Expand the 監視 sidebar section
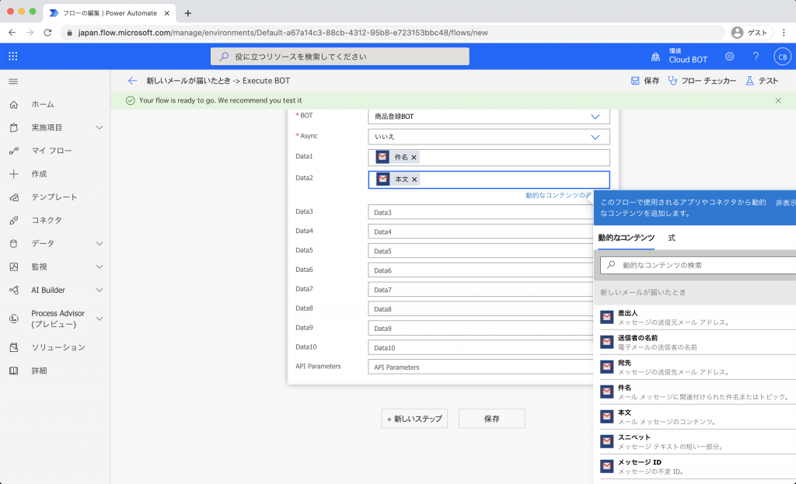 pyautogui.click(x=99, y=266)
